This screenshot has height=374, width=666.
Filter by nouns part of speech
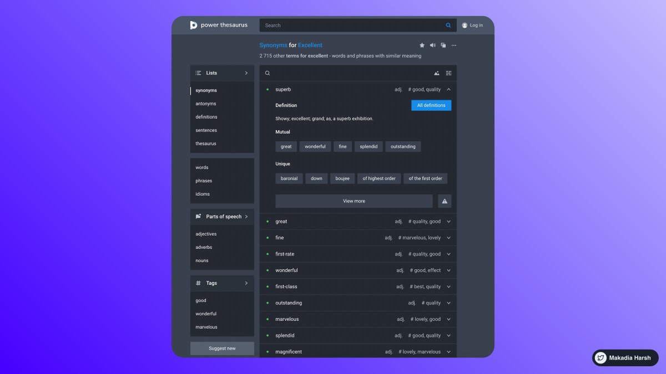202,260
